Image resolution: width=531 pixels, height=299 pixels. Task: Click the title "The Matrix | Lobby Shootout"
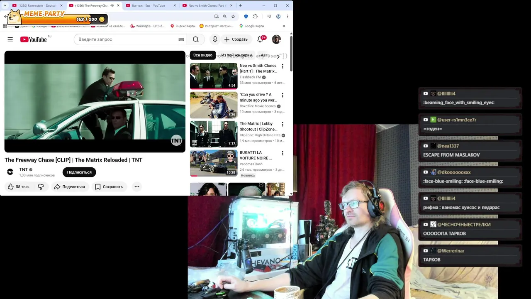258,127
